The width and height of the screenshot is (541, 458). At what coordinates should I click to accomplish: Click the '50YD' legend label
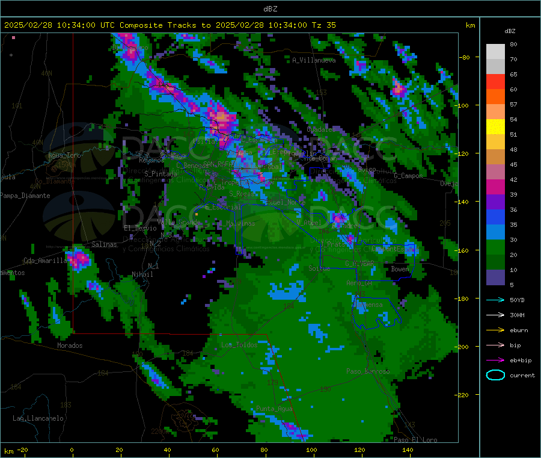tap(517, 300)
